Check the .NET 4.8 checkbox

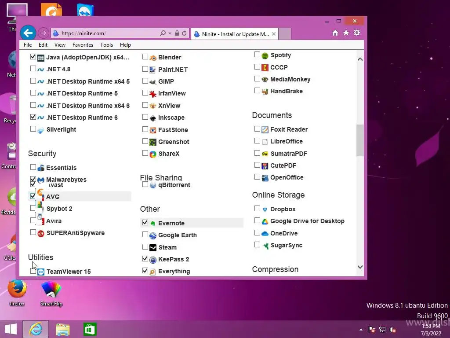tap(33, 69)
